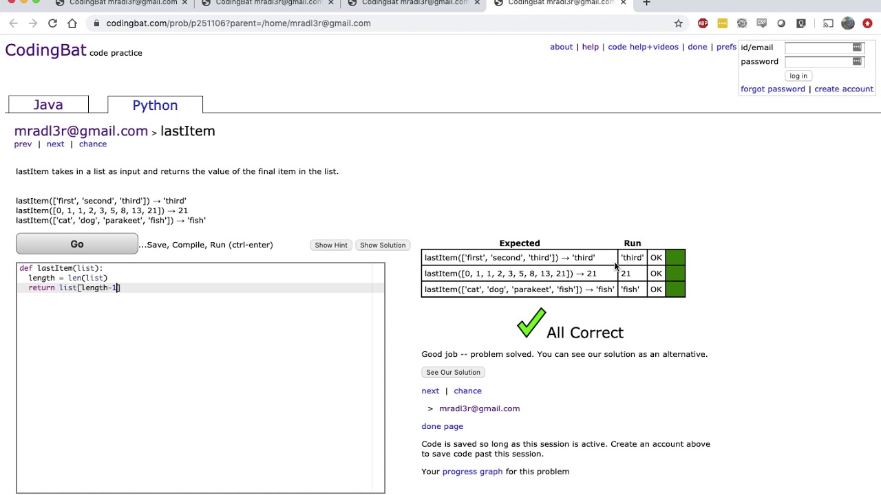
Task: Click the red update arrow icon
Action: point(867,23)
